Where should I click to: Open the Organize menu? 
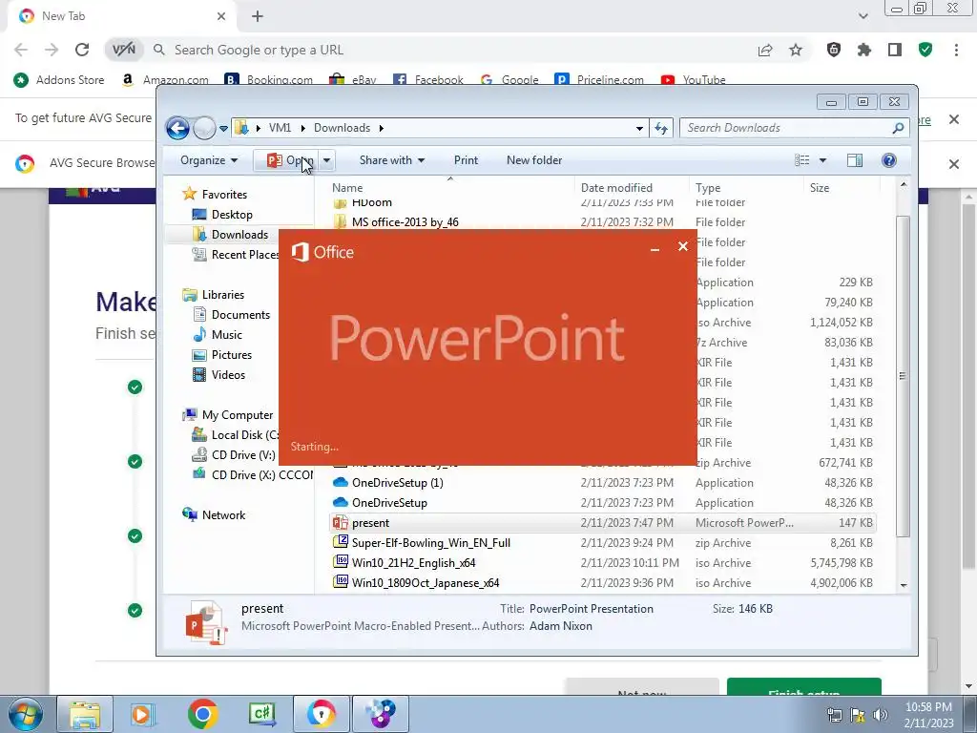pos(209,160)
